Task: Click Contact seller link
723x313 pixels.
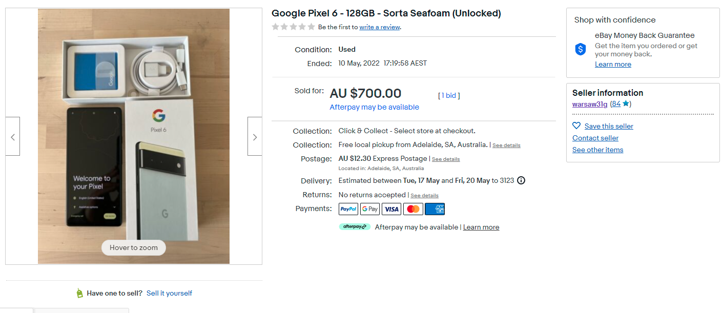Action: click(595, 138)
